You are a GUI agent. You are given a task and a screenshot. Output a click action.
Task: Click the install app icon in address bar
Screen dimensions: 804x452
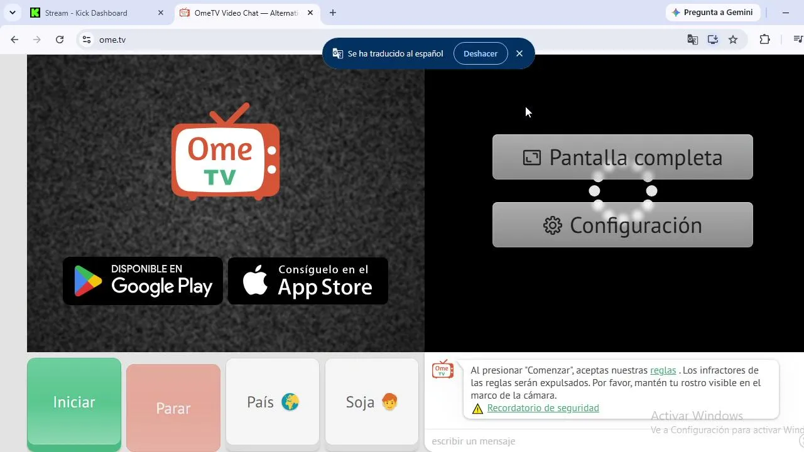713,40
